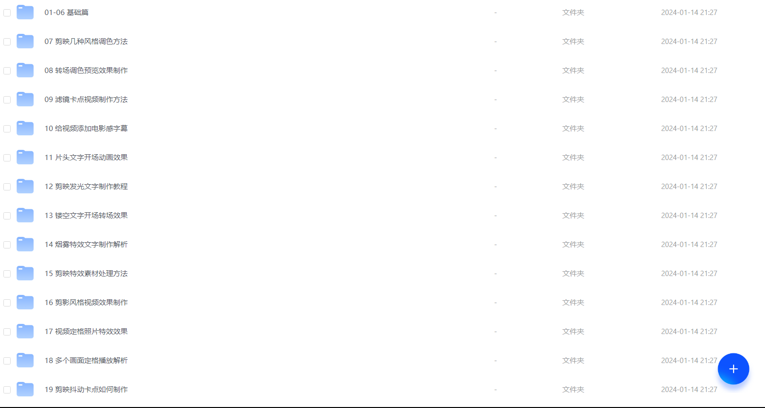The width and height of the screenshot is (765, 408).
Task: Click folder icon for 19 剪映抖动卡点如何制作
Action: click(x=25, y=390)
